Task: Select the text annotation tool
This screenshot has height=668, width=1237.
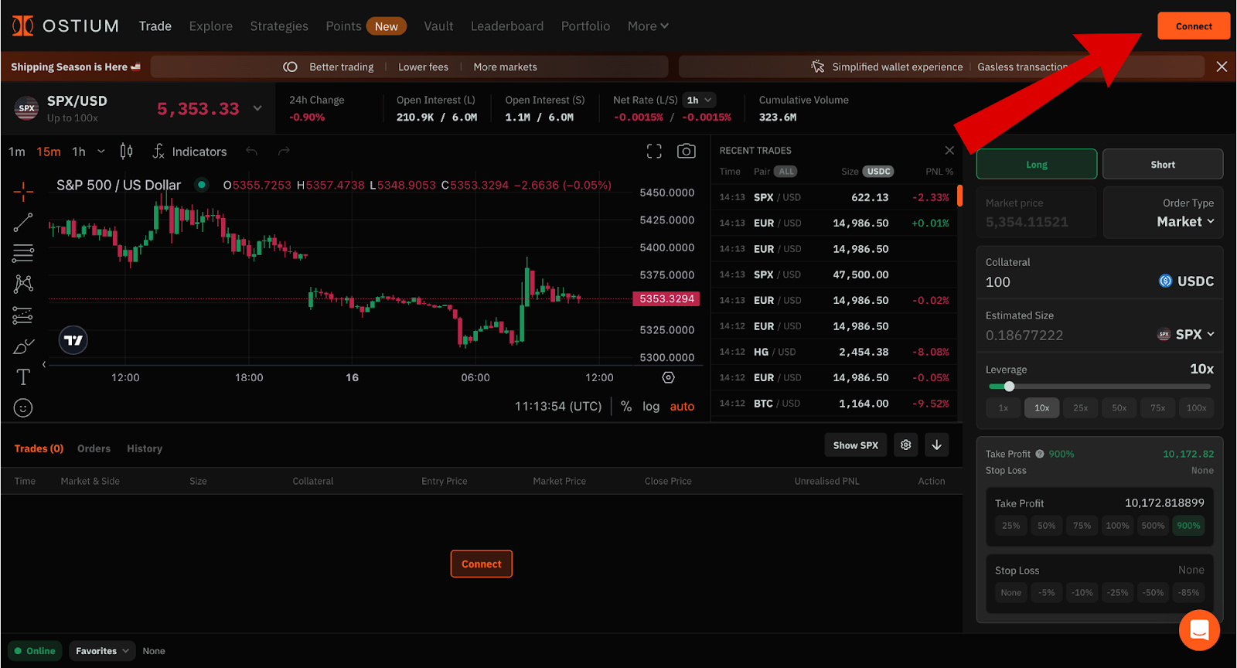Action: pyautogui.click(x=23, y=377)
